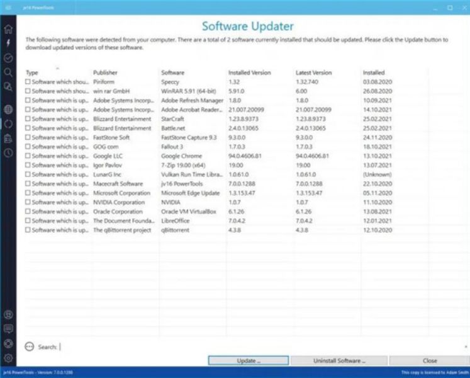This screenshot has height=378, width=470.
Task: Select the Vulkan Run Time checkbox
Action: (28, 175)
